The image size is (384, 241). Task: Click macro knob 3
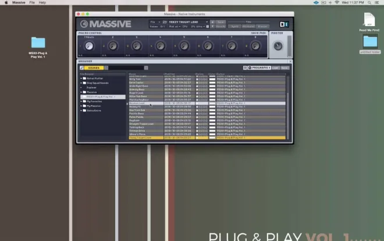pyautogui.click(x=136, y=46)
